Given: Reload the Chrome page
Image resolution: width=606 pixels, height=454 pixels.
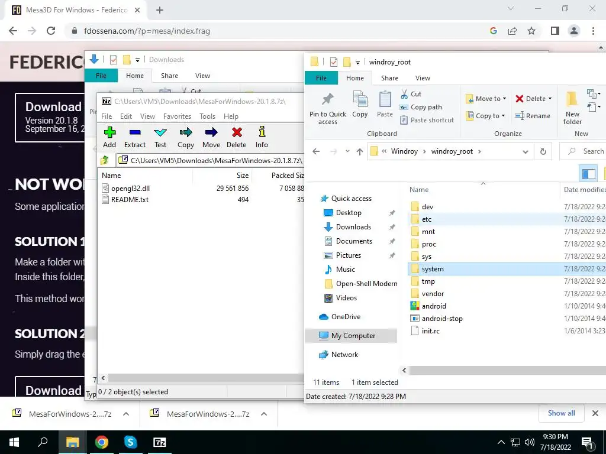Looking at the screenshot, I should (x=51, y=31).
